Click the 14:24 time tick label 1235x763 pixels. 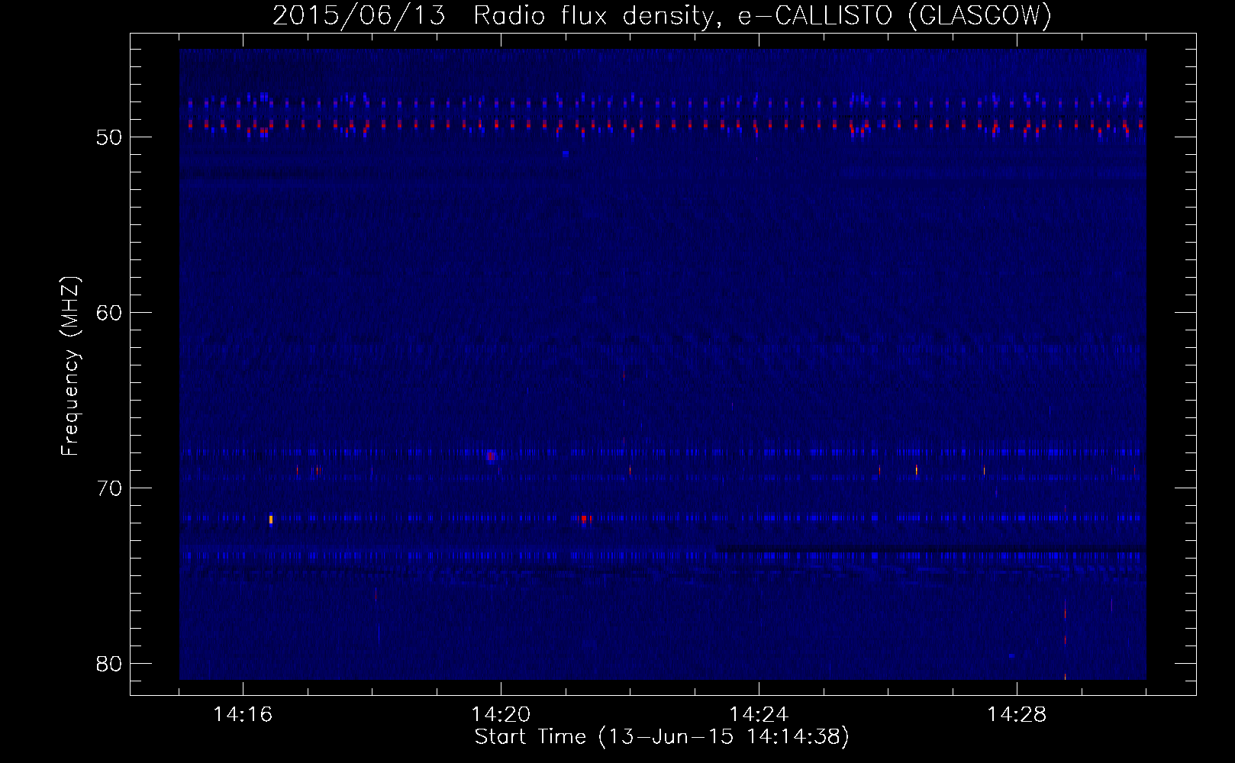coord(759,715)
